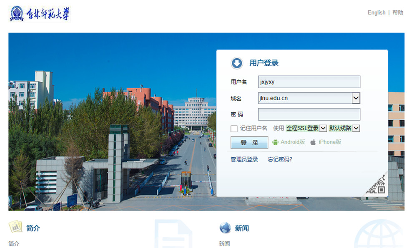Click the green Android robot icon
The image size is (414, 248).
pos(275,142)
